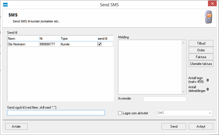
Task: Insert Faktura template via button
Action: [201, 57]
